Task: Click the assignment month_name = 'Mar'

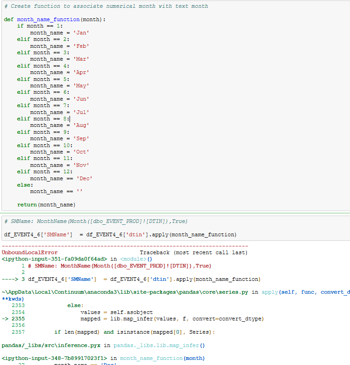Action: coord(59,59)
